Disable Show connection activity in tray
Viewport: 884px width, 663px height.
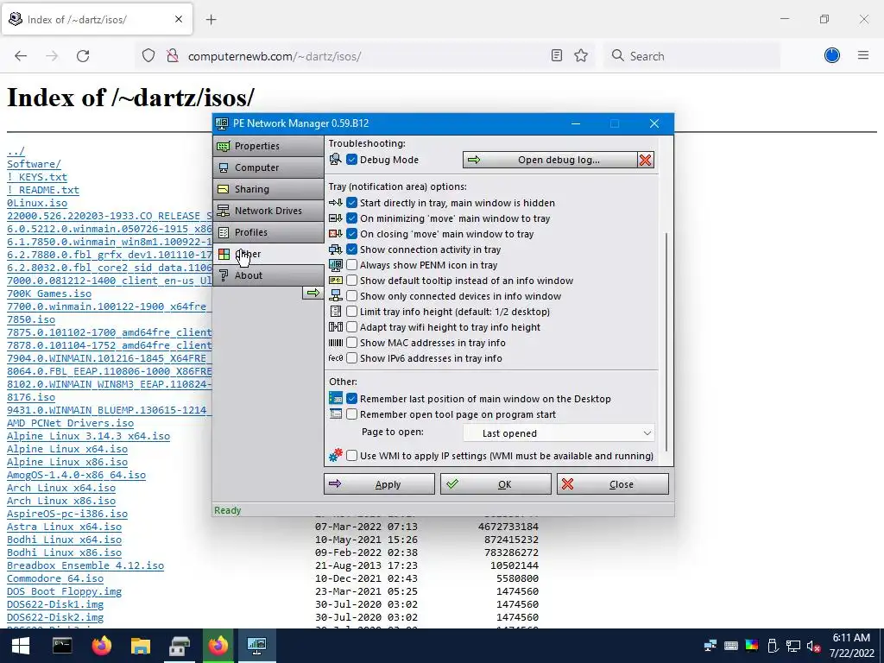tap(352, 249)
